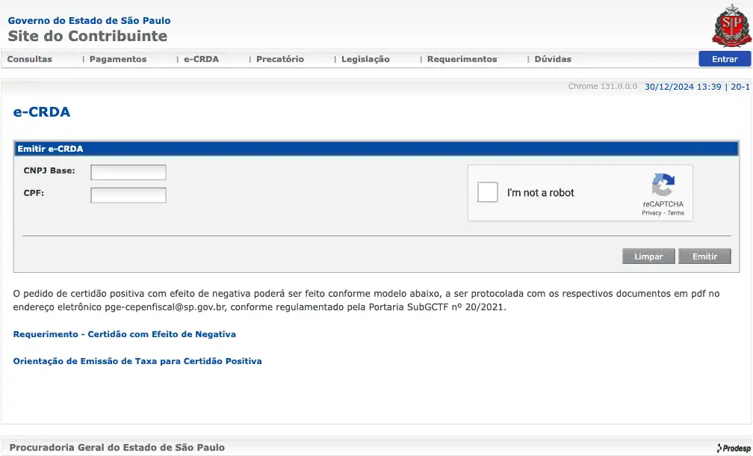This screenshot has height=456, width=753.
Task: Open Orientação de Emissão de Taxa link
Action: click(x=137, y=361)
